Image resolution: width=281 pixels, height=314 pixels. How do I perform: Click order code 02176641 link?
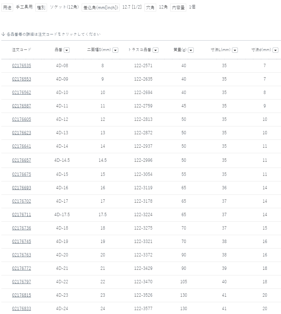(22, 146)
